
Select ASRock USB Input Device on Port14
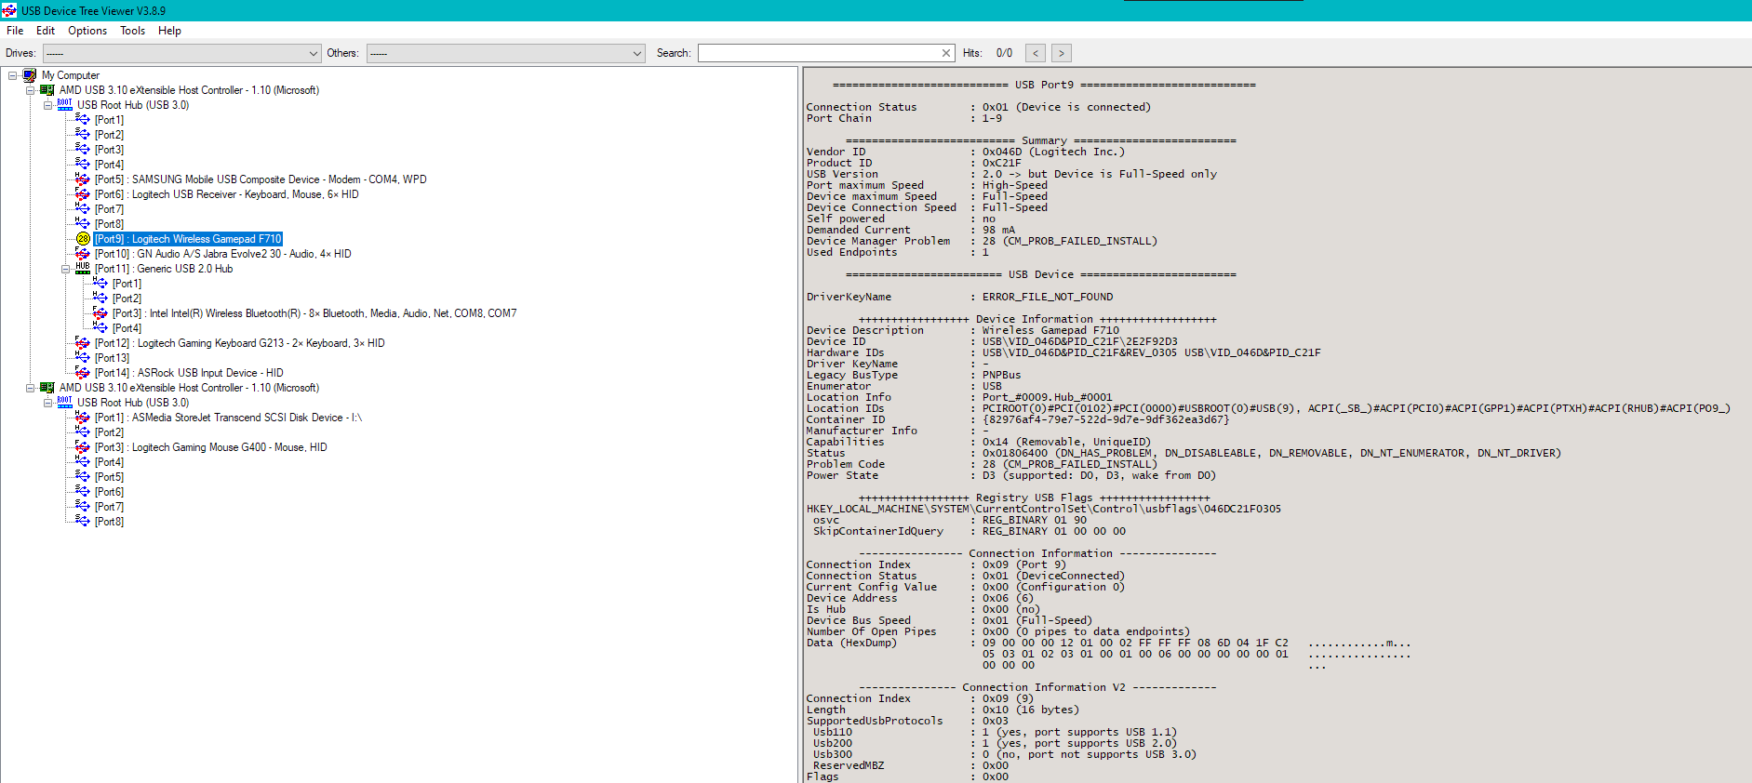pos(189,373)
